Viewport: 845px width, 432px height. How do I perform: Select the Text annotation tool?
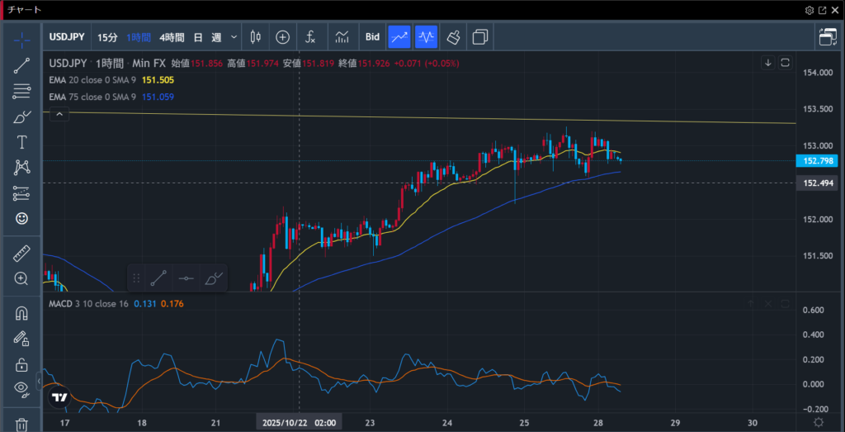pos(22,142)
